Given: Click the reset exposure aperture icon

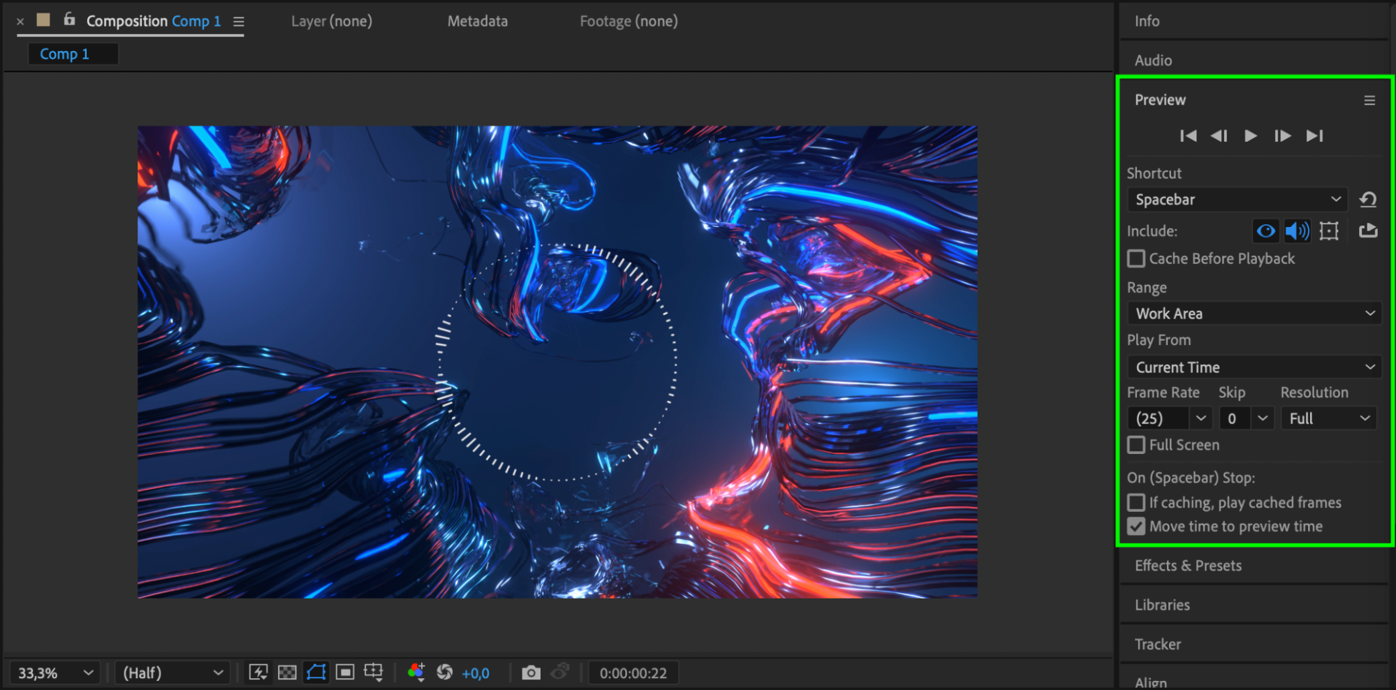Looking at the screenshot, I should [444, 673].
